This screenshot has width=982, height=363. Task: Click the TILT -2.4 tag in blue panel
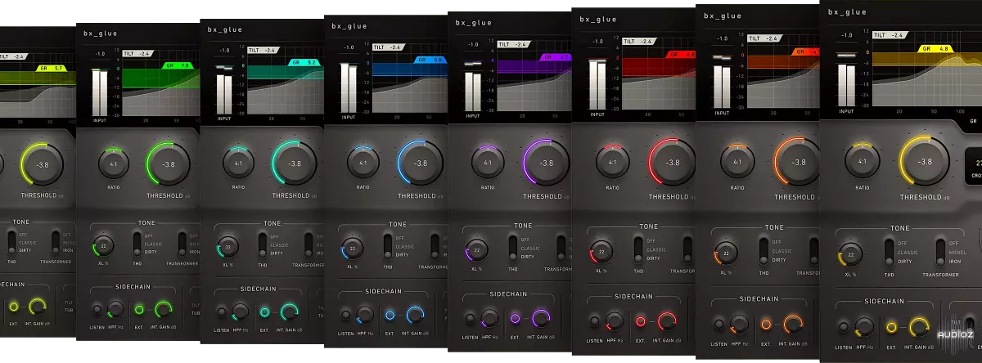pyautogui.click(x=388, y=47)
